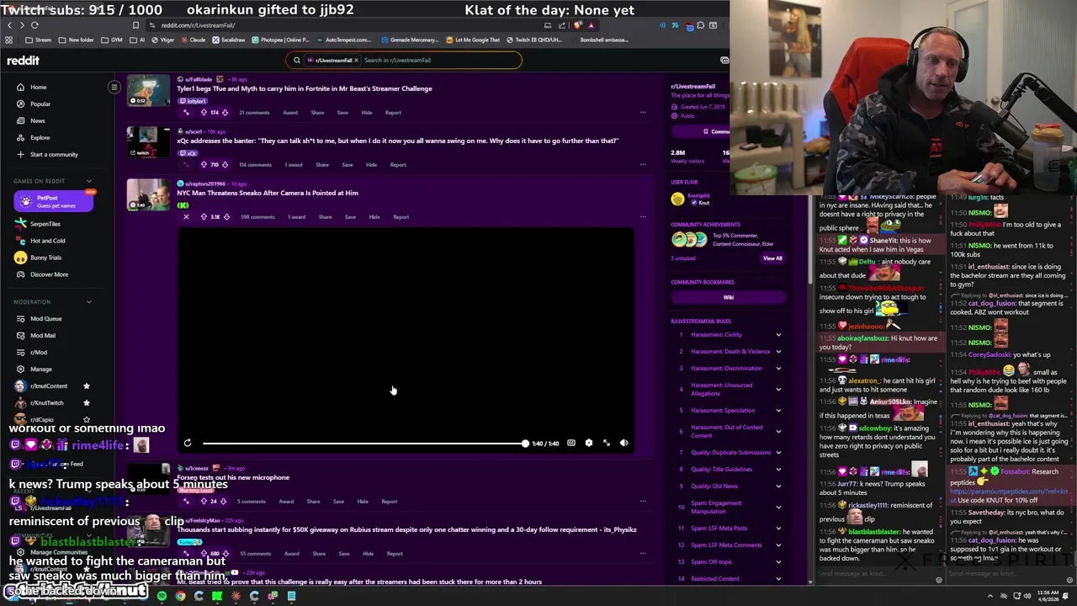Expand rule Spam: Off-topic
This screenshot has width=1077, height=606.
[x=778, y=562]
